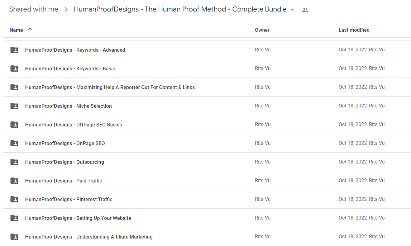Click owner Rits Vu in Keywords - Advanced row
This screenshot has height=246, width=411.
[x=263, y=50]
